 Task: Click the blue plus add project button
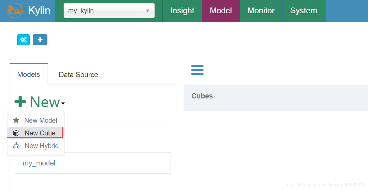pyautogui.click(x=40, y=40)
